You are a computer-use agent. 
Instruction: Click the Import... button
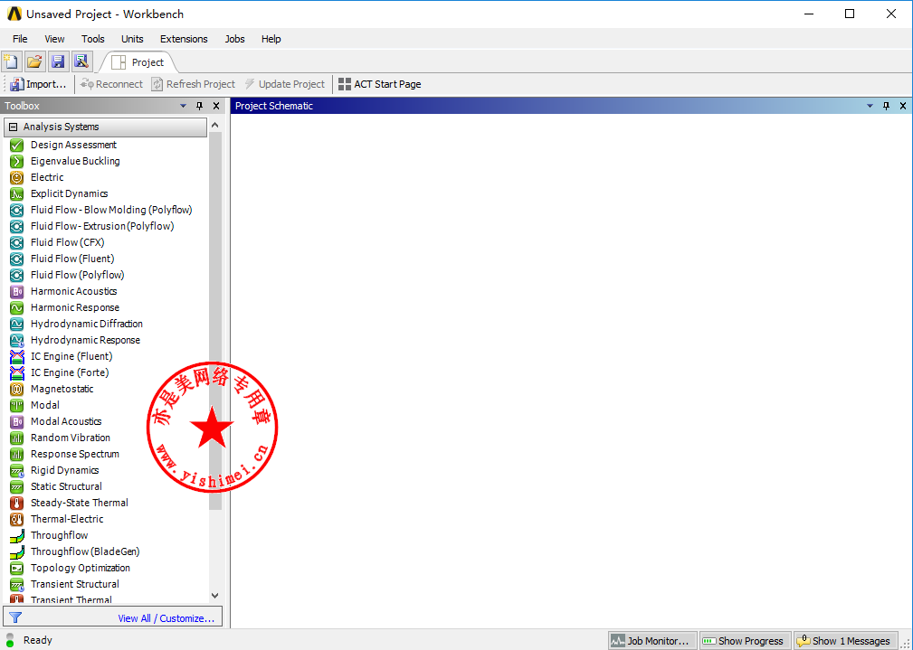click(x=38, y=84)
